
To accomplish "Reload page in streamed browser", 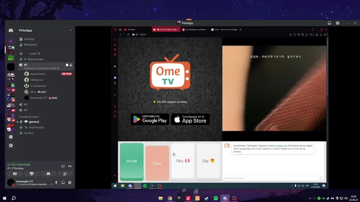I will (128, 35).
